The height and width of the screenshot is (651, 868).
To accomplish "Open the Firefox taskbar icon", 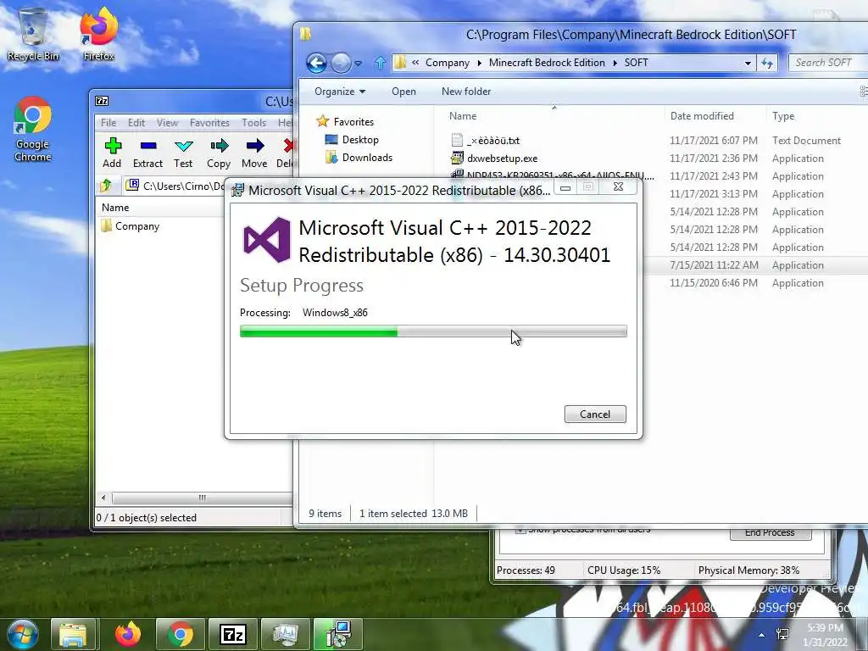I will click(x=127, y=634).
